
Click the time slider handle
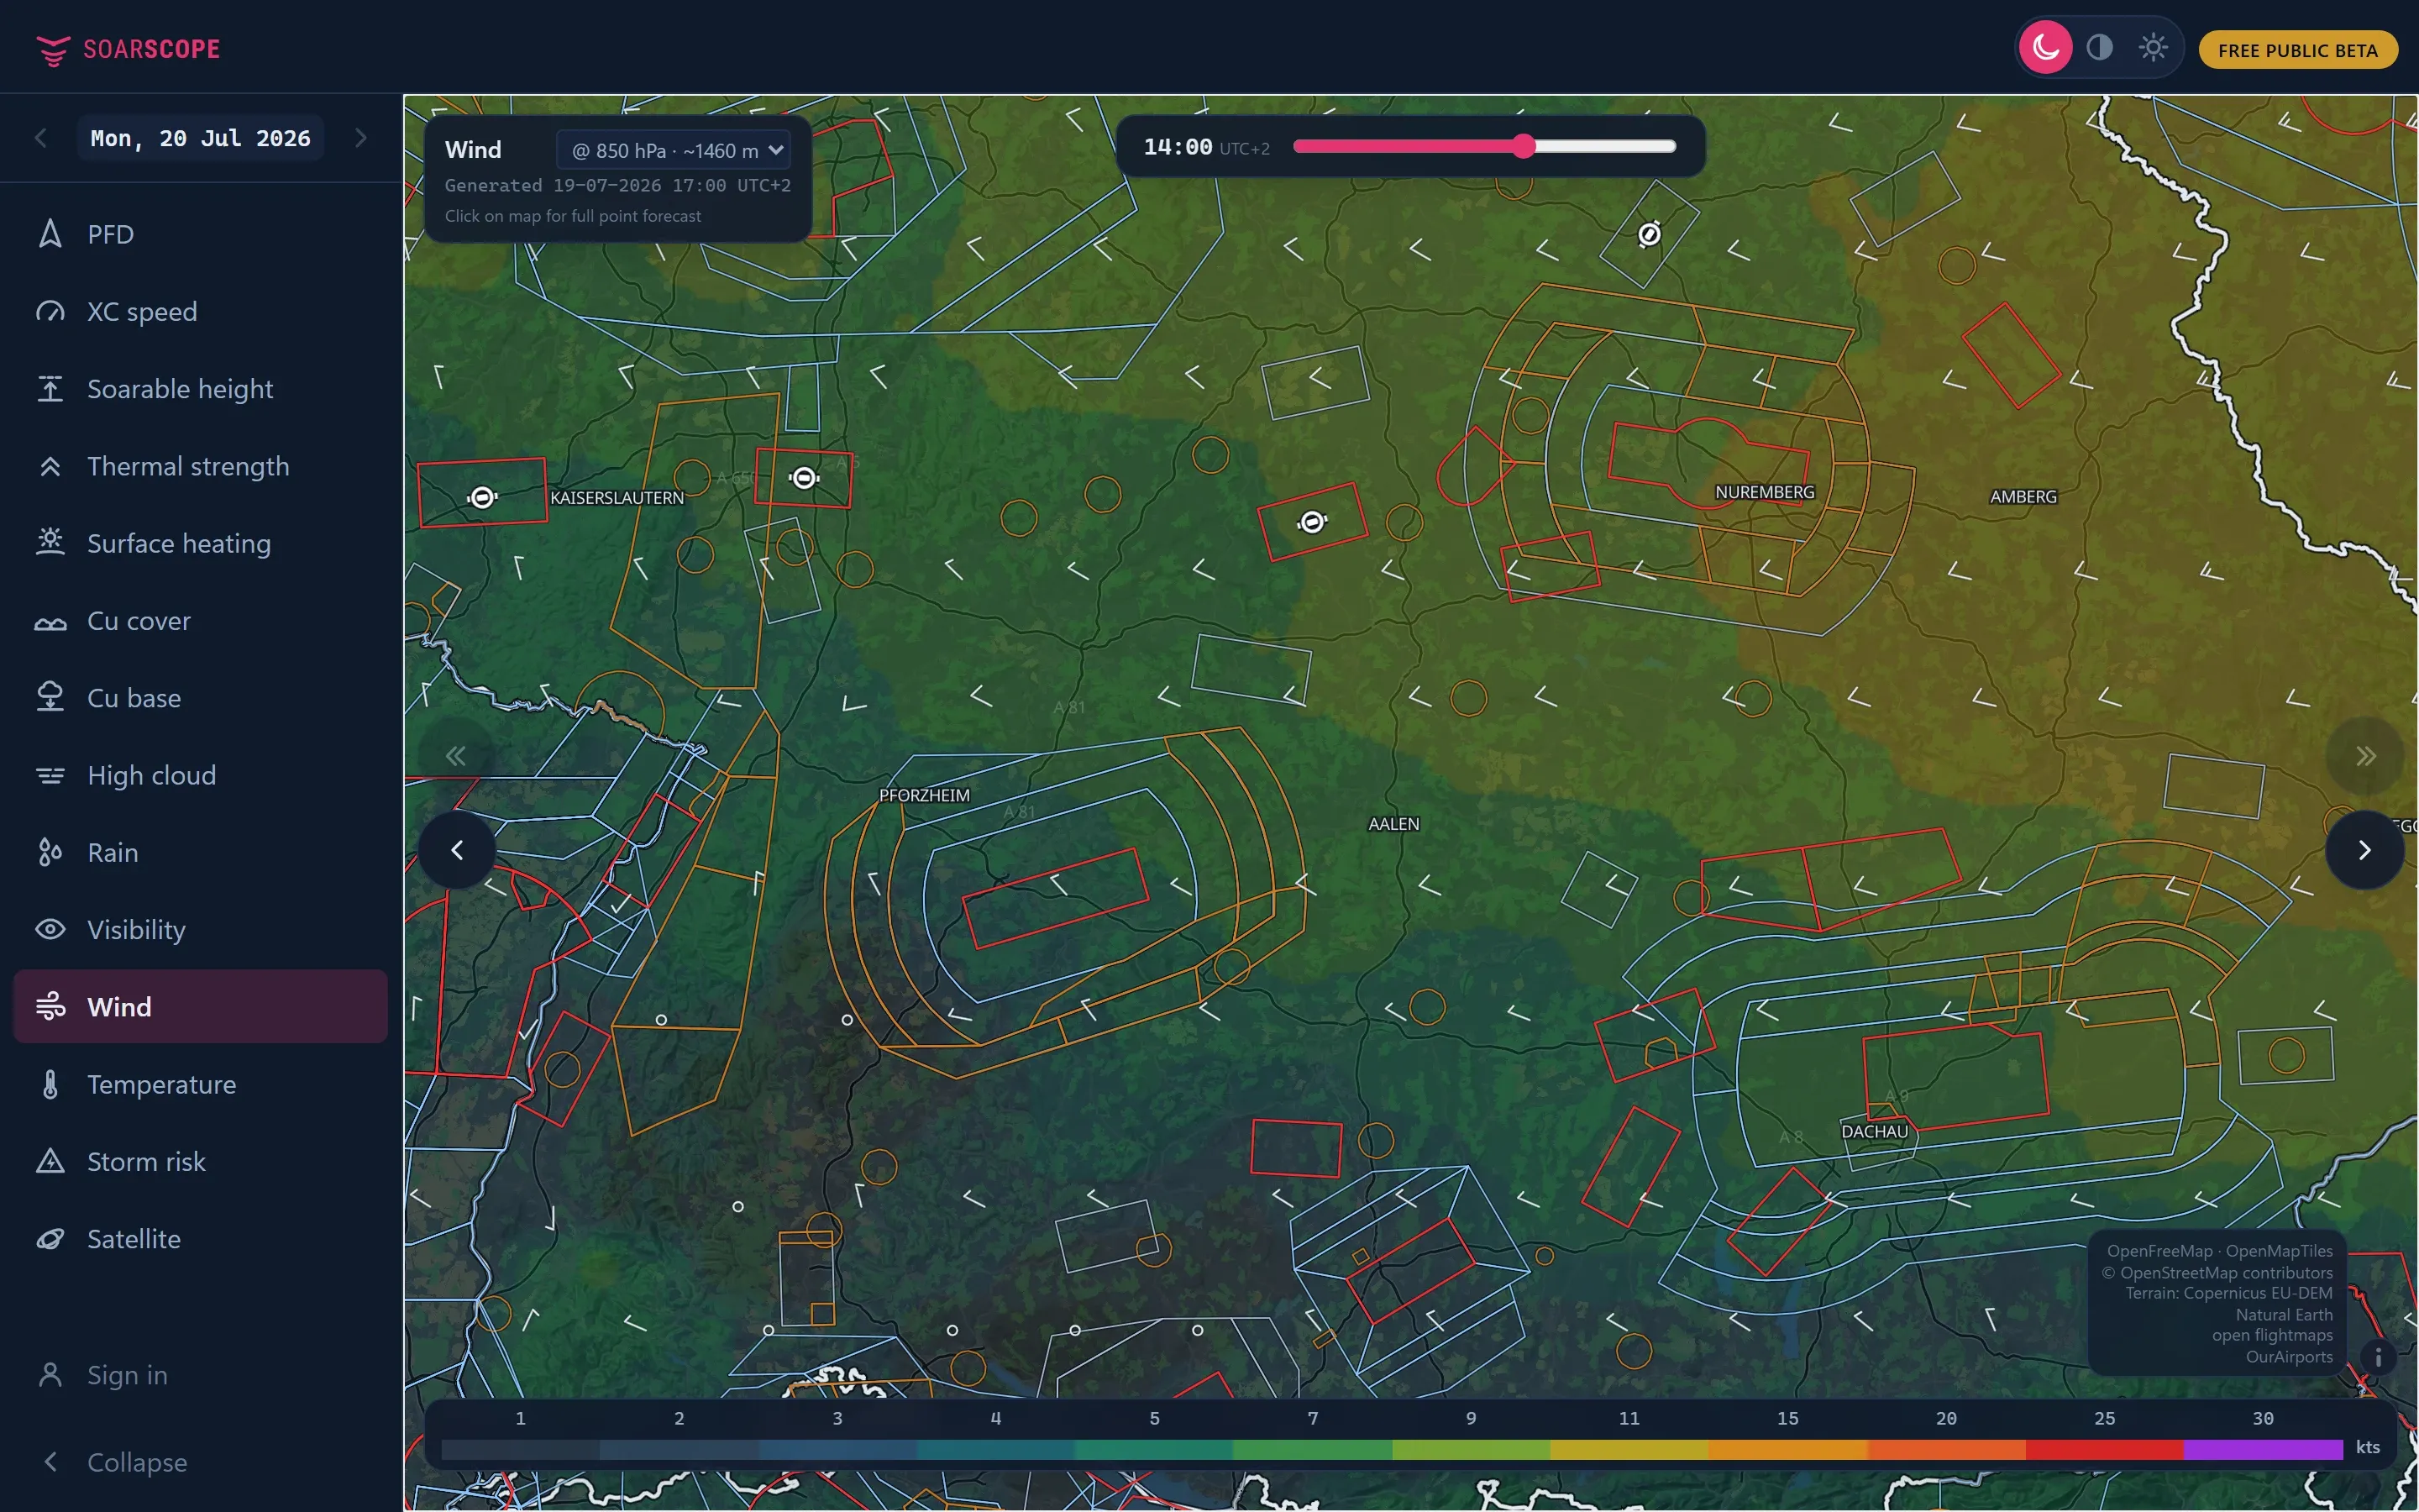coord(1522,146)
